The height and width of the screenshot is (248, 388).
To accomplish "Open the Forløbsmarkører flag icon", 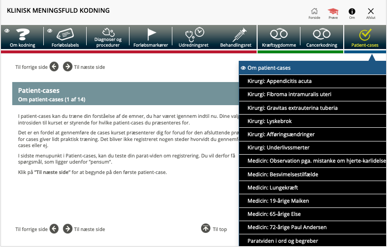I will (151, 34).
